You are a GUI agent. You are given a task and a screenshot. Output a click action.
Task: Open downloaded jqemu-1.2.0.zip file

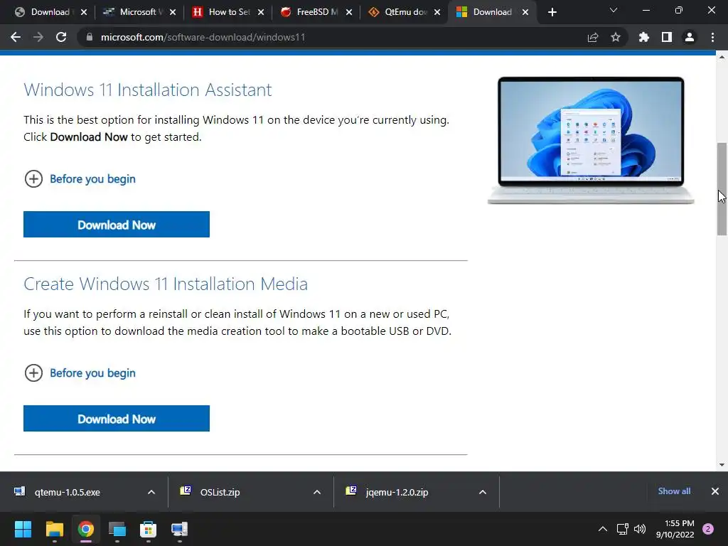tap(397, 492)
